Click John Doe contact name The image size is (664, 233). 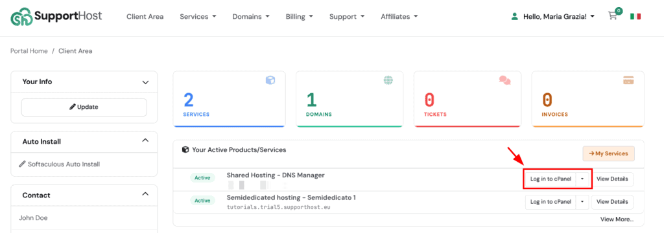[x=33, y=218]
